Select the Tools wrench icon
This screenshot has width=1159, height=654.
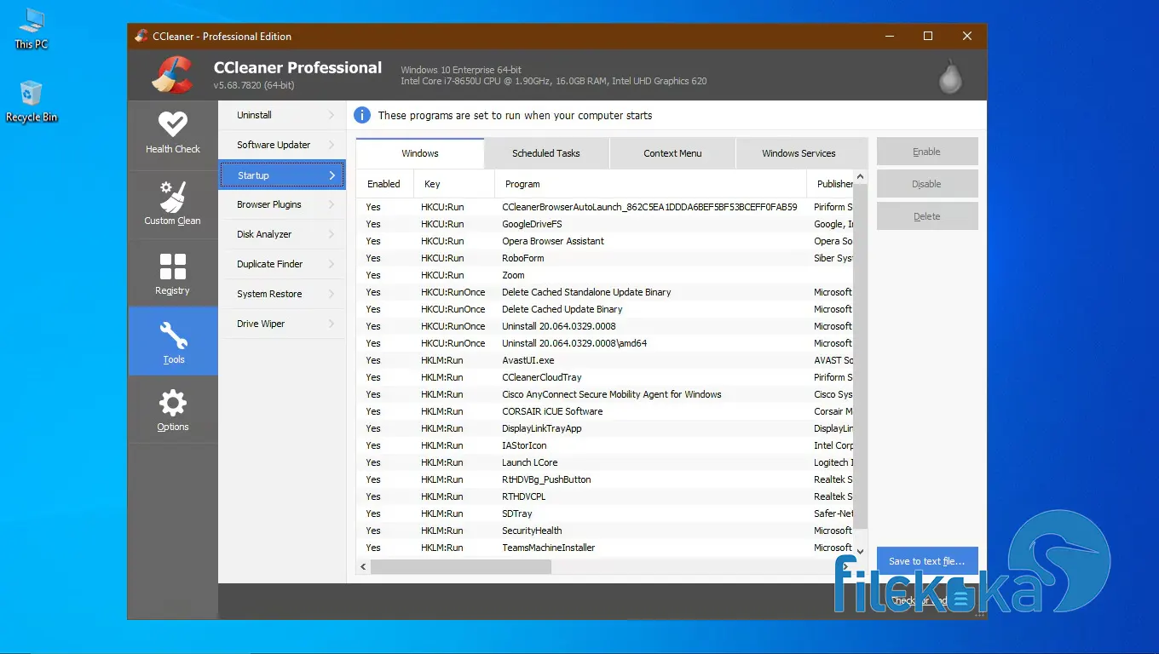click(173, 336)
